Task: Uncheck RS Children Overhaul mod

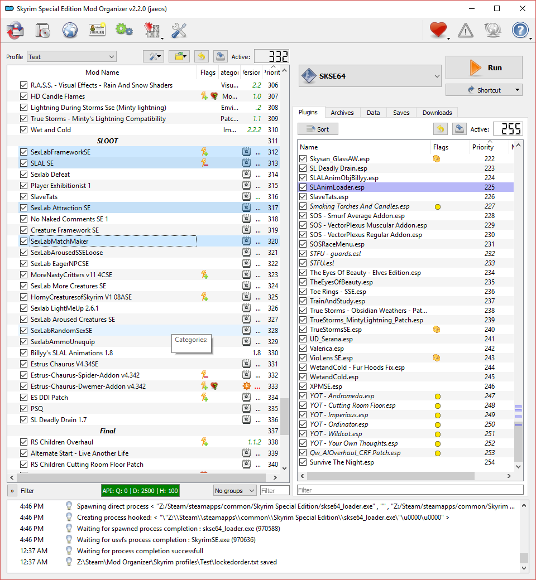Action: pos(23,442)
